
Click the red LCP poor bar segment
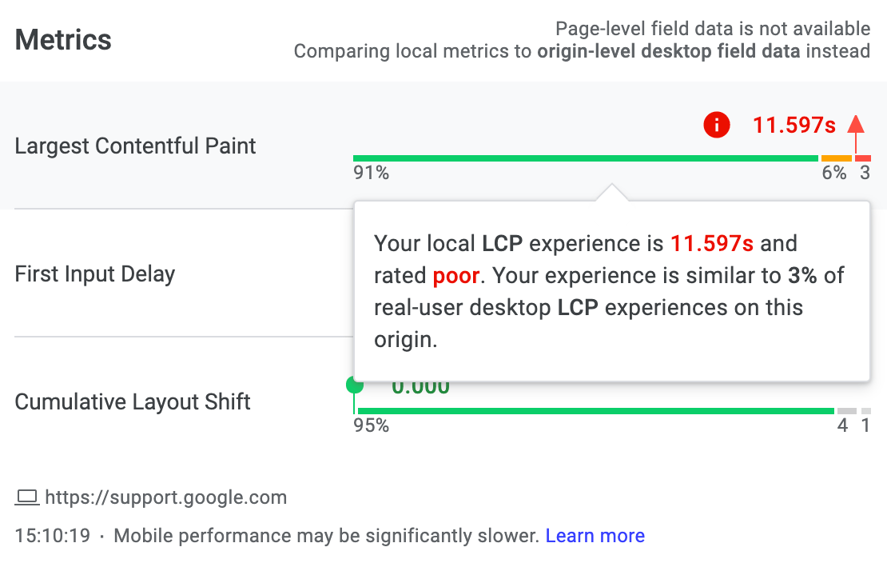[x=863, y=158]
